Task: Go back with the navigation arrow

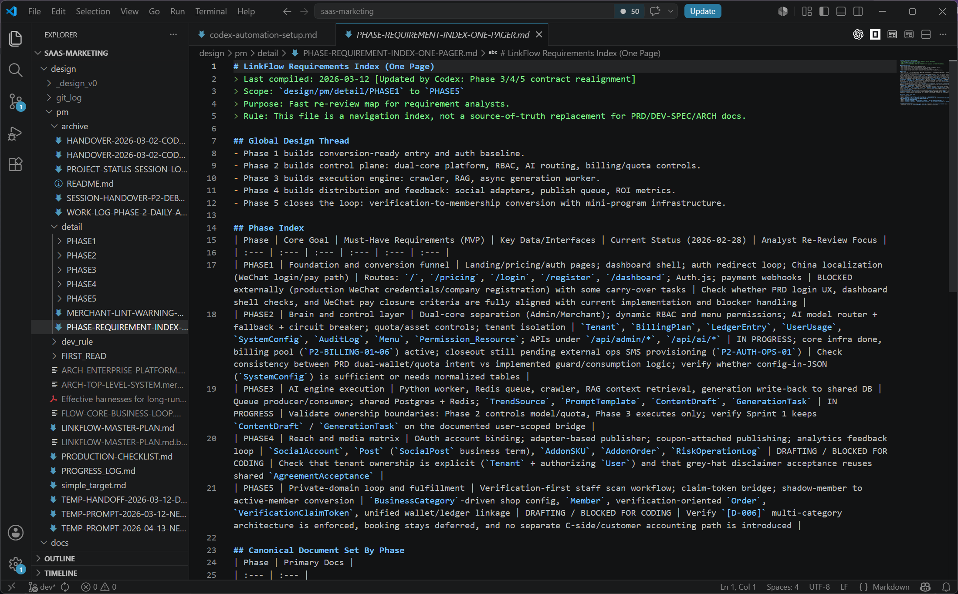Action: [287, 11]
